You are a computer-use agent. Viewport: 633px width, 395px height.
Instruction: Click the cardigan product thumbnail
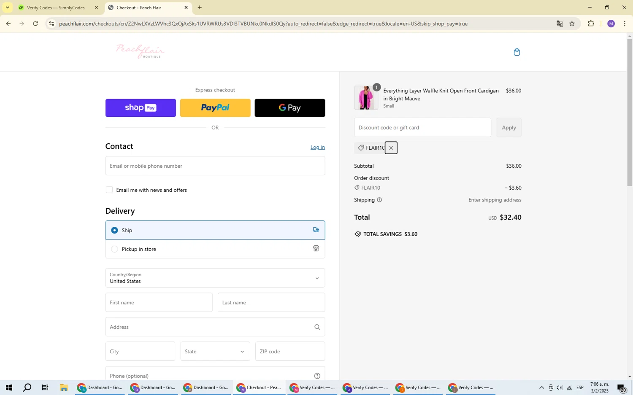366,98
